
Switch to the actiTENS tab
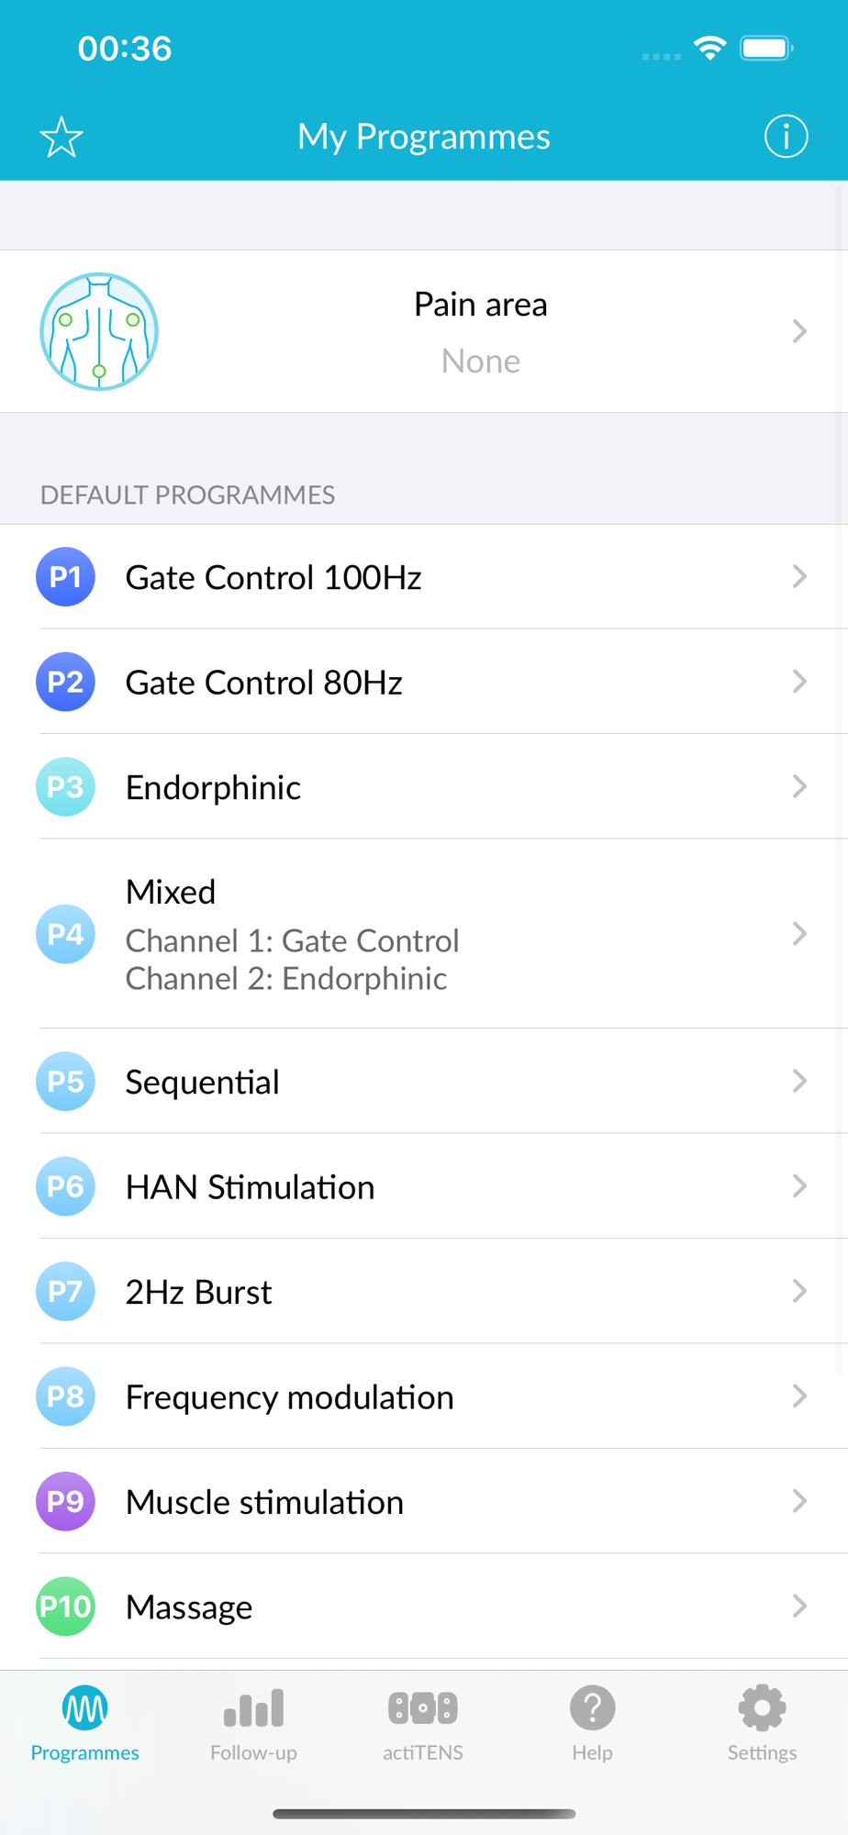[x=423, y=1722]
